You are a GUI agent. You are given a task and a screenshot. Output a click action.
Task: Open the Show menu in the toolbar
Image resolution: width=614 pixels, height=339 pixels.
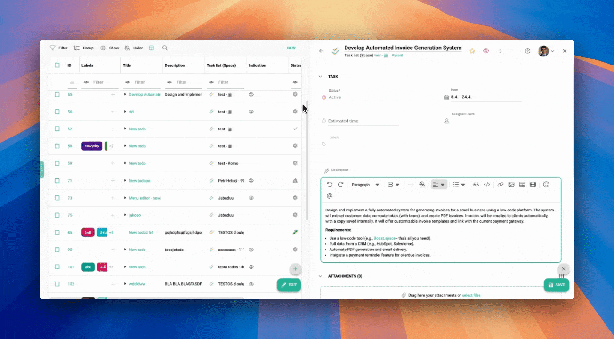(x=111, y=48)
